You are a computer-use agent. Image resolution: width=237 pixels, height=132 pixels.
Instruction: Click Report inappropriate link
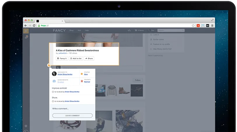click(x=155, y=55)
